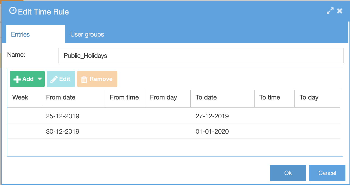Click the To time column header
The height and width of the screenshot is (185, 350).
point(270,97)
